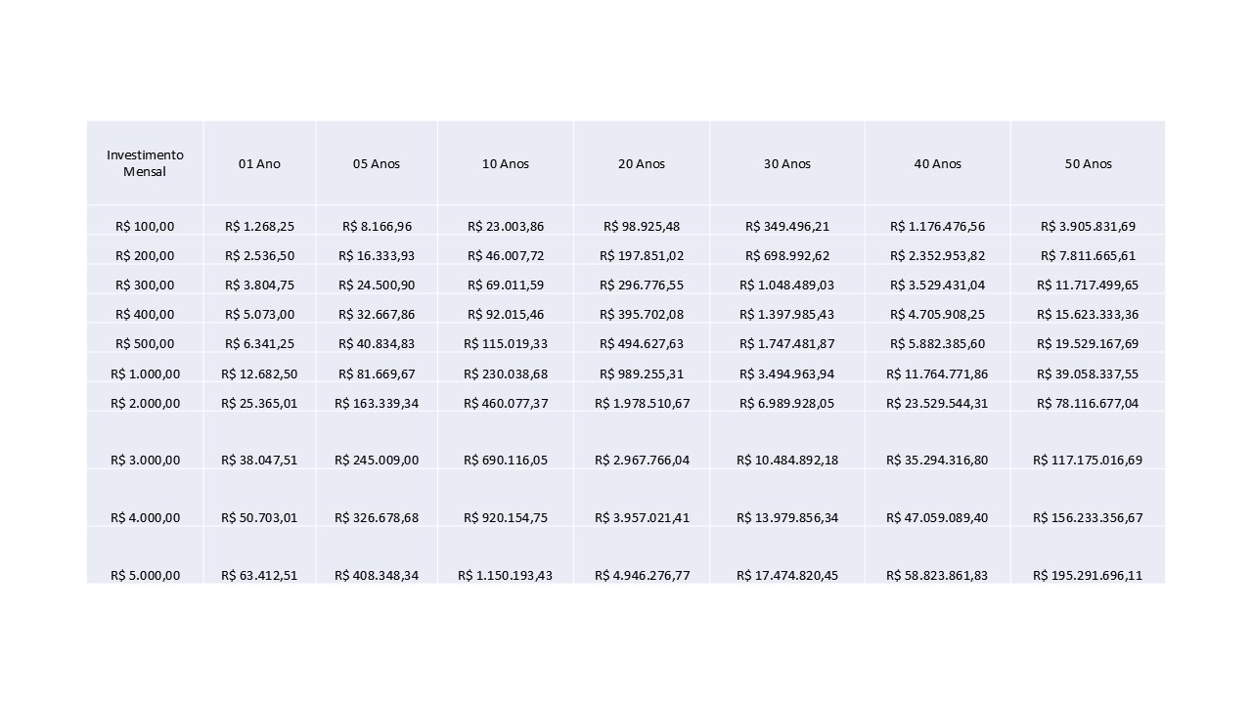The image size is (1252, 704).
Task: Select the "30 Anos" column header
Action: pos(787,164)
